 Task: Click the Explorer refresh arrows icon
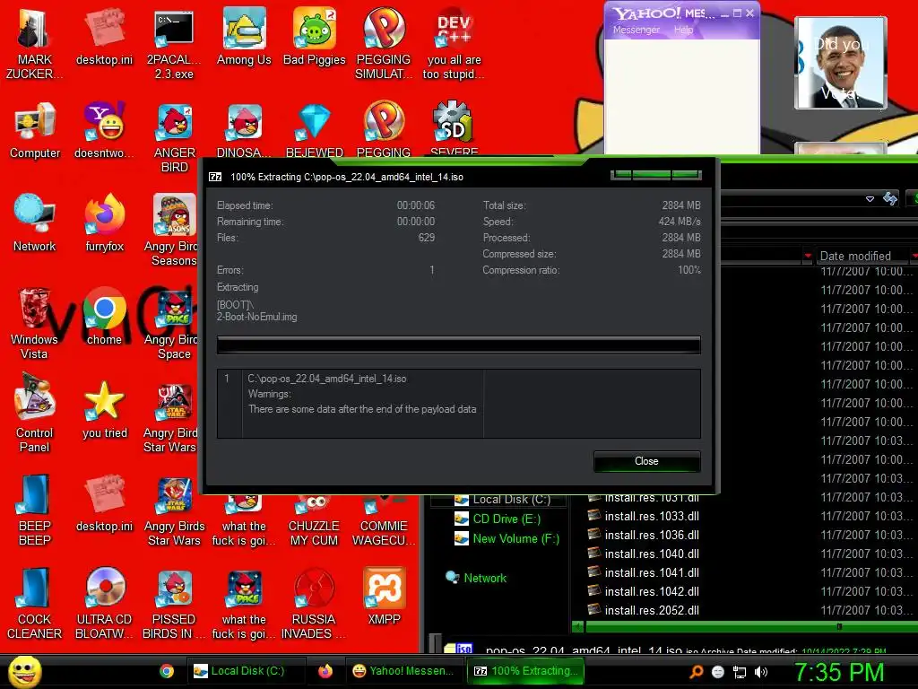[x=890, y=198]
